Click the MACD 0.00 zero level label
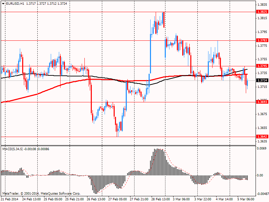The image size is (269, 202). (x=260, y=175)
